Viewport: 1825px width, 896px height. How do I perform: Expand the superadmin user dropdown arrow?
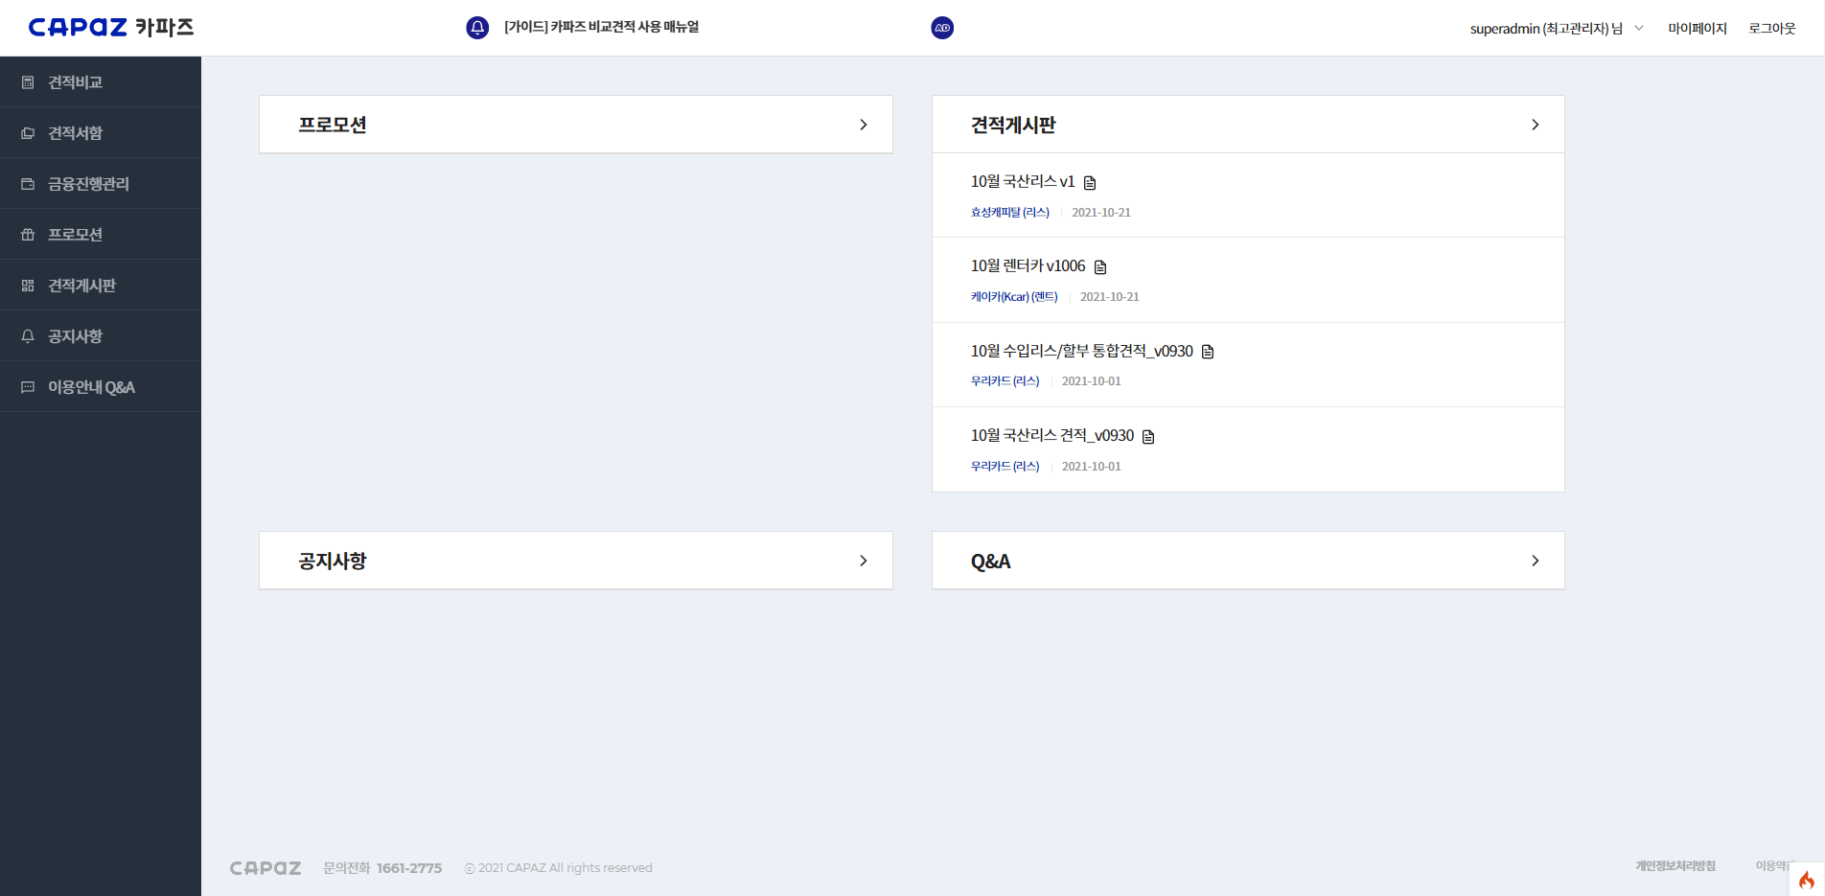1639,28
